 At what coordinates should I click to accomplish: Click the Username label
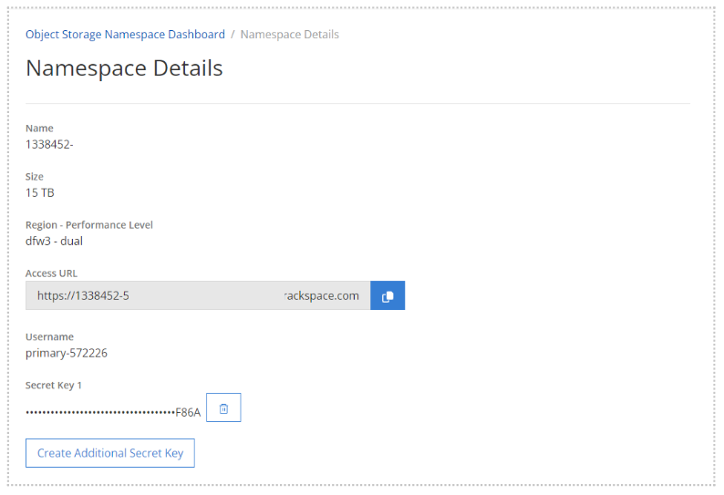pyautogui.click(x=49, y=336)
